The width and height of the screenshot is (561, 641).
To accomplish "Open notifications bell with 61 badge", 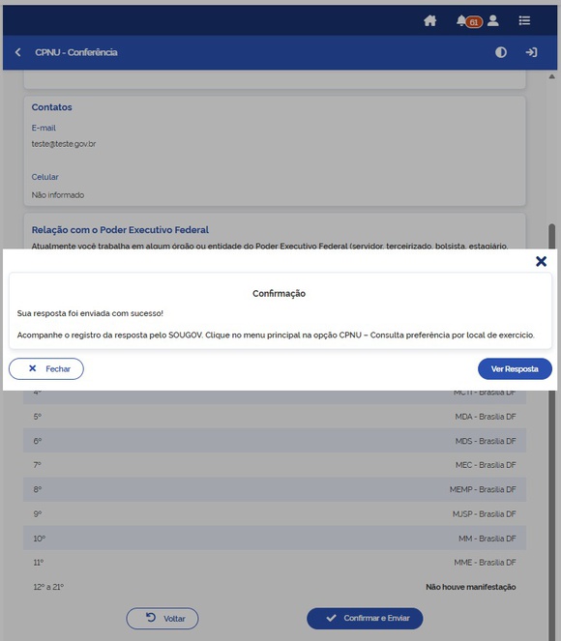I will pyautogui.click(x=468, y=21).
